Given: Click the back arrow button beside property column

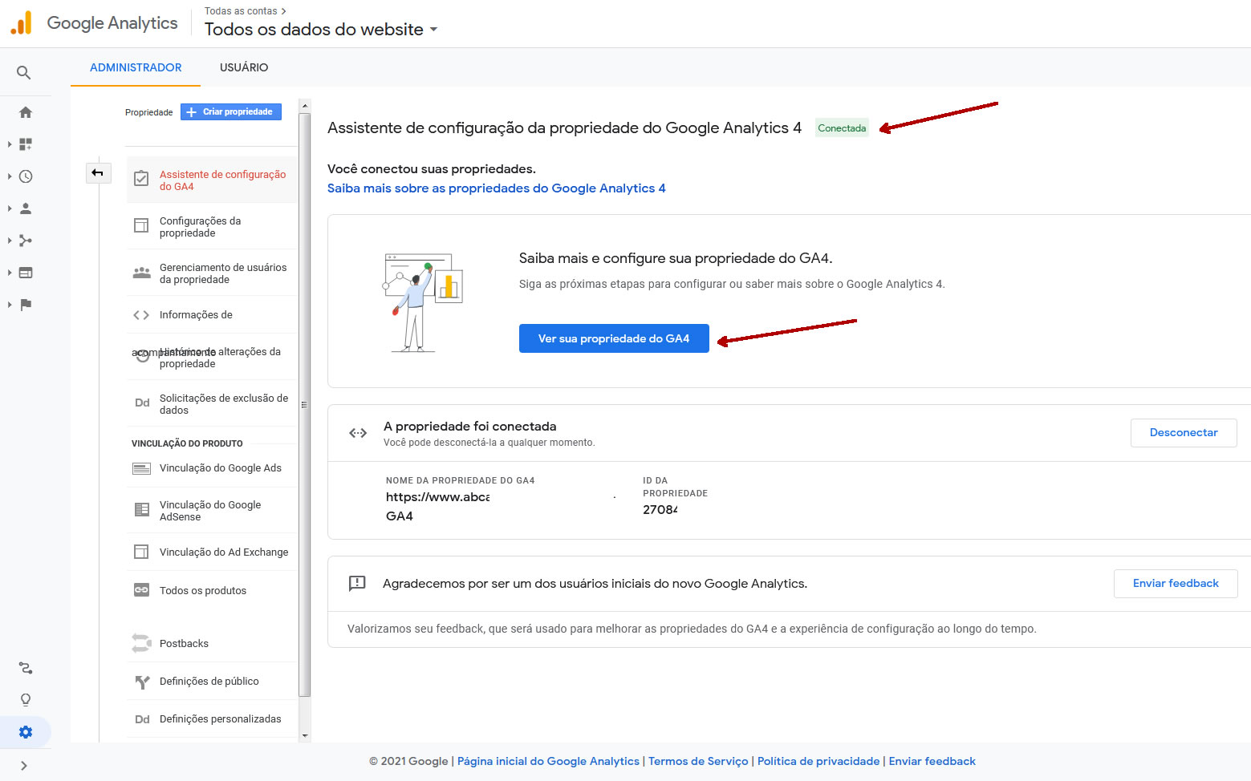Looking at the screenshot, I should (98, 172).
